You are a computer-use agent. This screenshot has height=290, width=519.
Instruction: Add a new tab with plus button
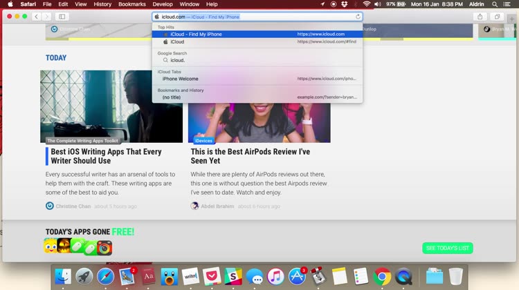pos(511,19)
